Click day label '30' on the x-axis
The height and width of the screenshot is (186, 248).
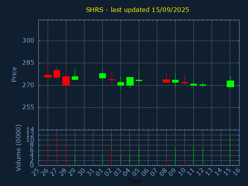pos(81,172)
